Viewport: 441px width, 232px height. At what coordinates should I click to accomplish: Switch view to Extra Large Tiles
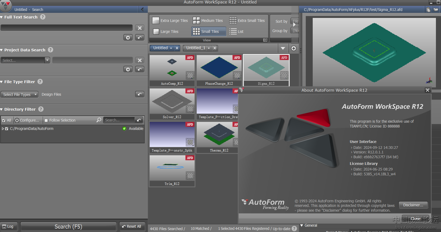tap(170, 21)
